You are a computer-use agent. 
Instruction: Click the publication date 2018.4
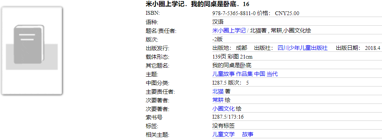(x=373, y=48)
